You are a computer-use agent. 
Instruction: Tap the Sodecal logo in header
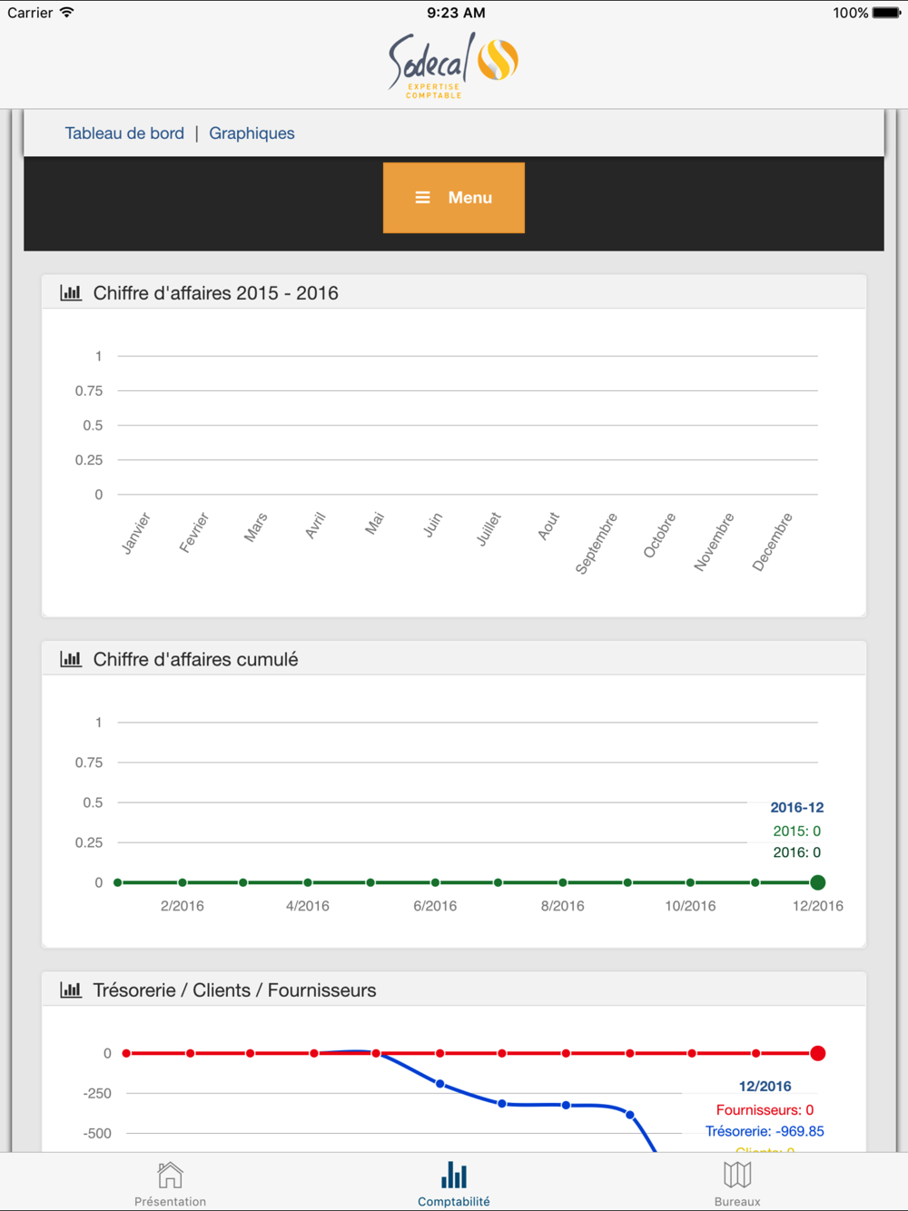point(453,65)
